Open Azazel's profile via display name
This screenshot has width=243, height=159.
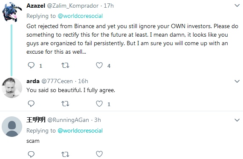click(x=36, y=6)
